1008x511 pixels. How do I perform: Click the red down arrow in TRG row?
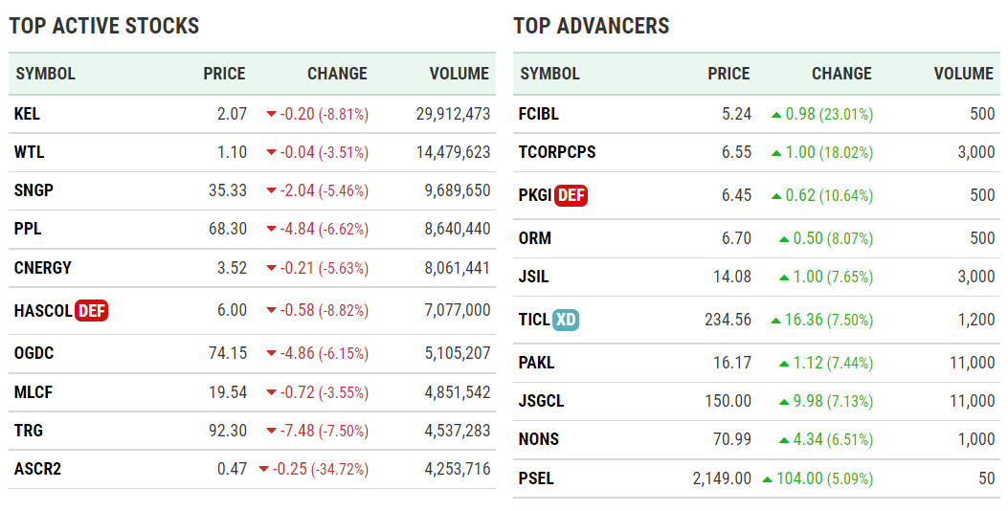271,430
